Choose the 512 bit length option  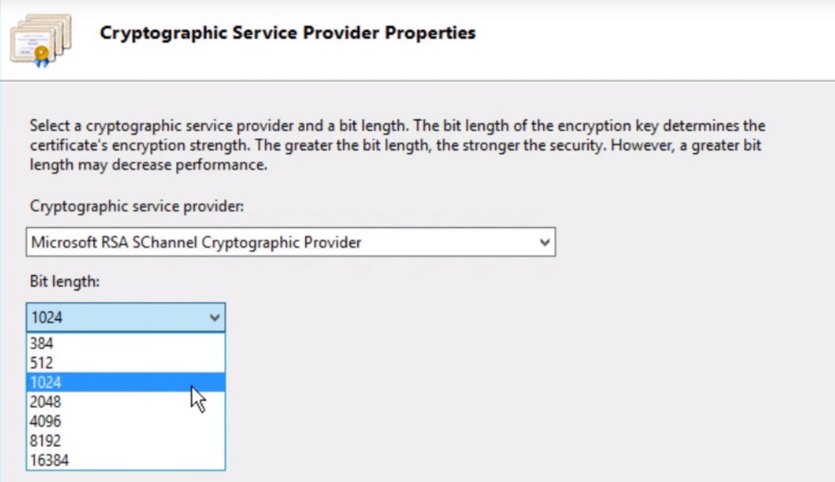click(42, 363)
